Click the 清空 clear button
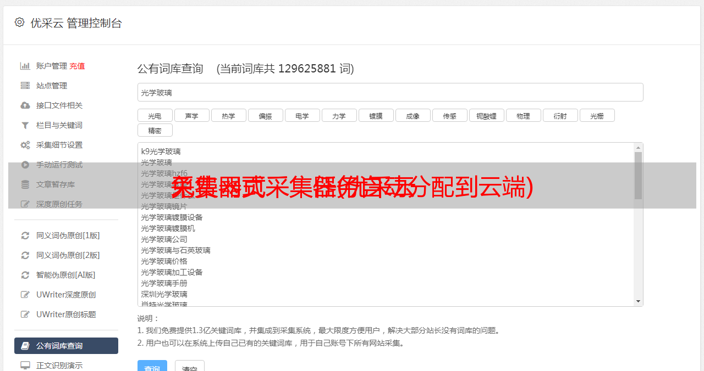The image size is (704, 371). click(190, 367)
